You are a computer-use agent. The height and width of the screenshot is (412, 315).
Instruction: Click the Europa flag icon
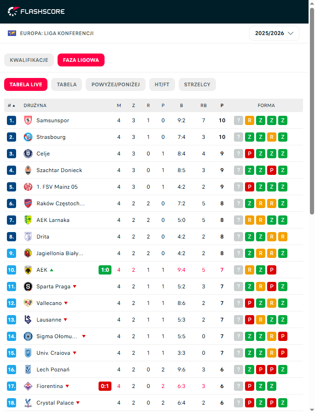(x=12, y=33)
